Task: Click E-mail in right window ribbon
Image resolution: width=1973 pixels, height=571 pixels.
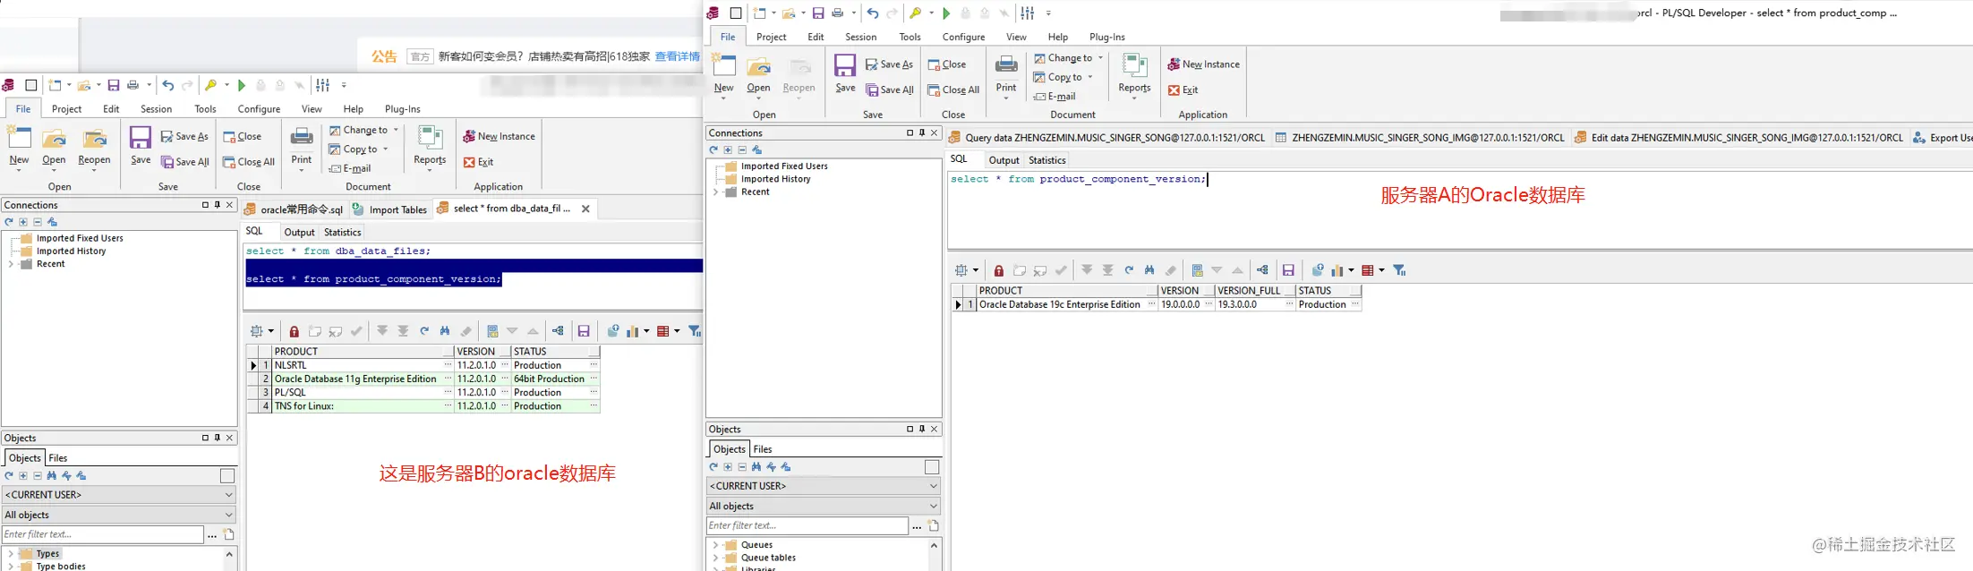Action: click(1055, 97)
